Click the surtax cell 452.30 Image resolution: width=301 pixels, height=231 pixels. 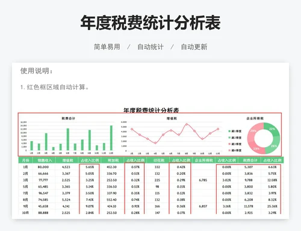[x=112, y=167]
